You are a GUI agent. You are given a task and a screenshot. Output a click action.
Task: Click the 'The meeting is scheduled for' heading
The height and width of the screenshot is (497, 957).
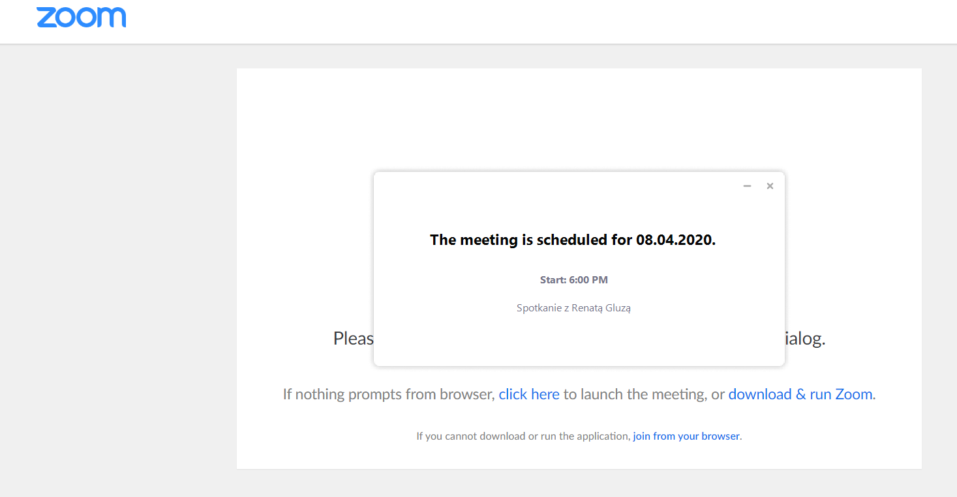pos(531,240)
